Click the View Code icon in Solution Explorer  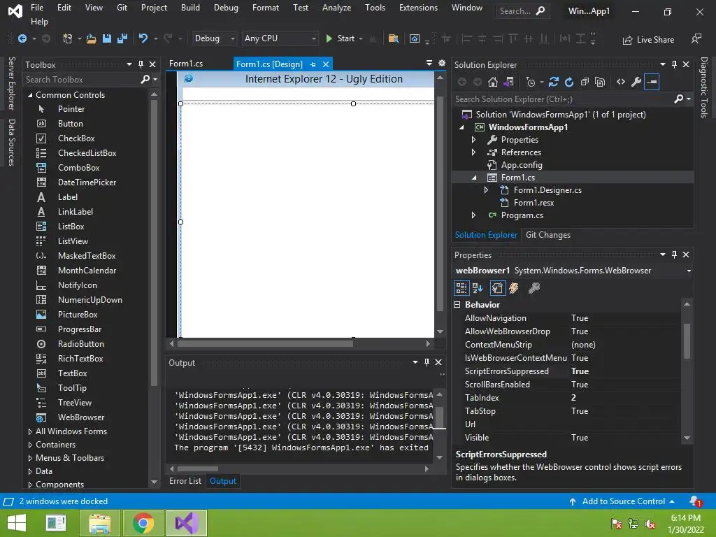coord(621,83)
